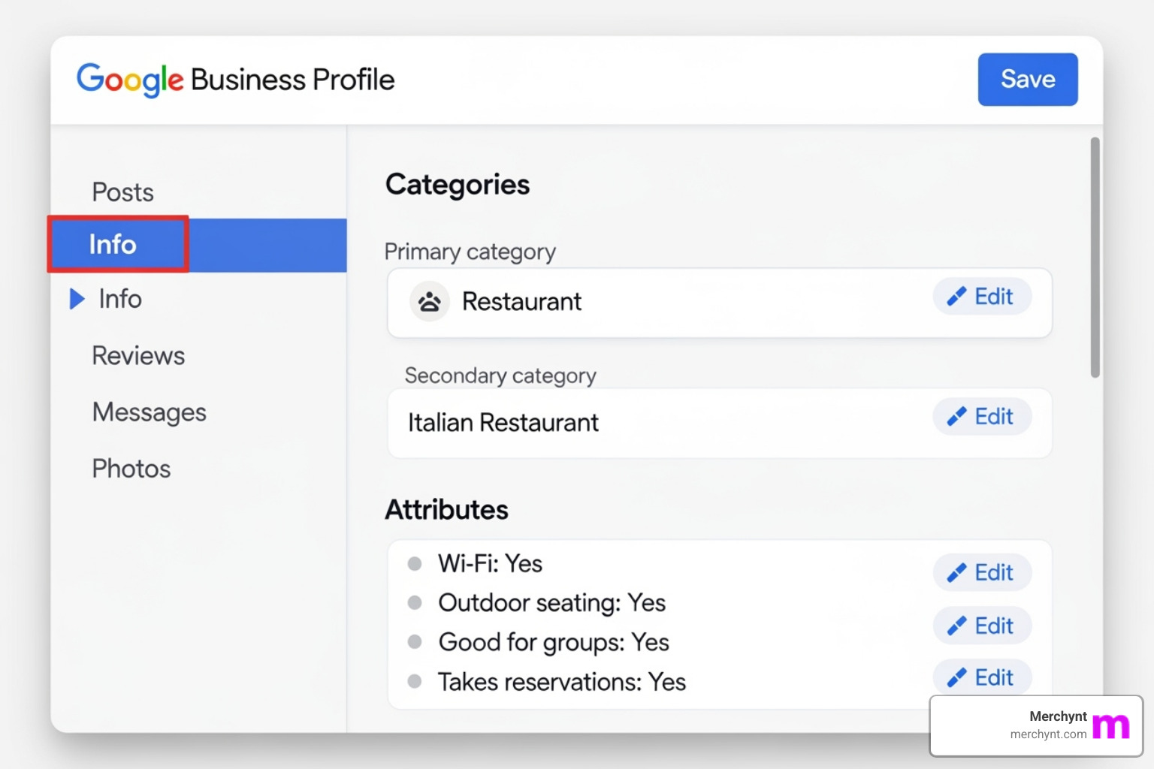This screenshot has width=1154, height=769.
Task: Toggle the bullet next to Wi-Fi attribute
Action: (415, 563)
